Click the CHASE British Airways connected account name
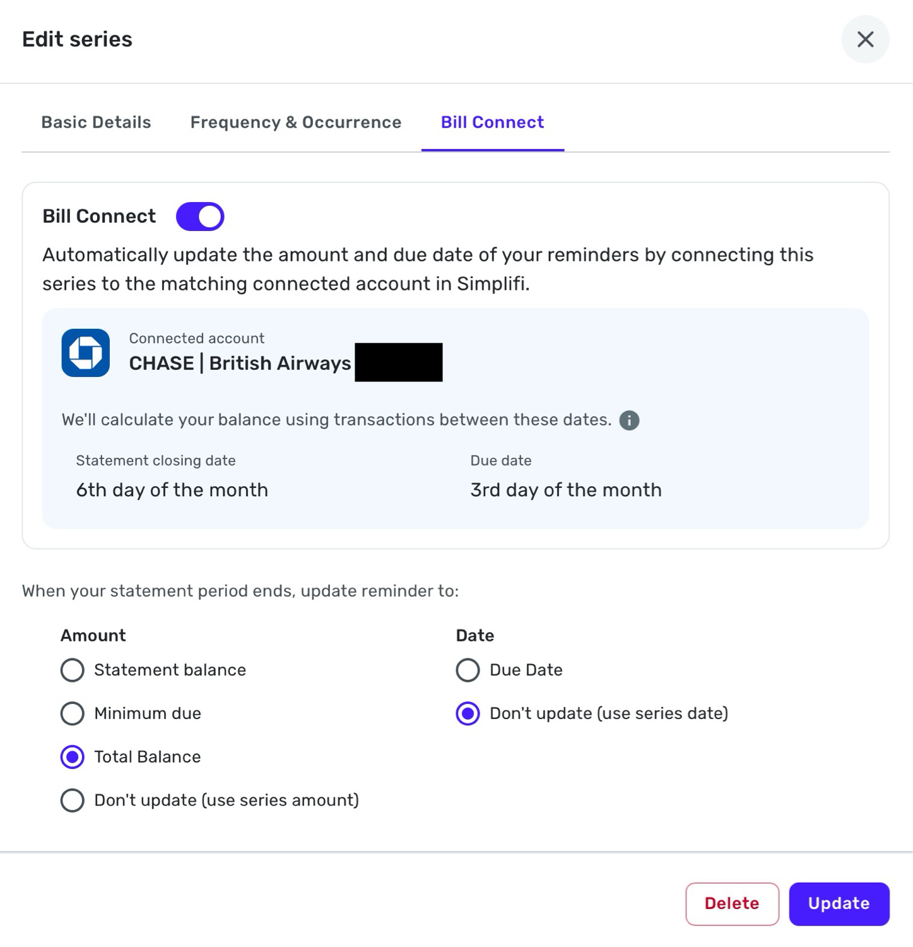Image resolution: width=913 pixels, height=947 pixels. [x=240, y=363]
